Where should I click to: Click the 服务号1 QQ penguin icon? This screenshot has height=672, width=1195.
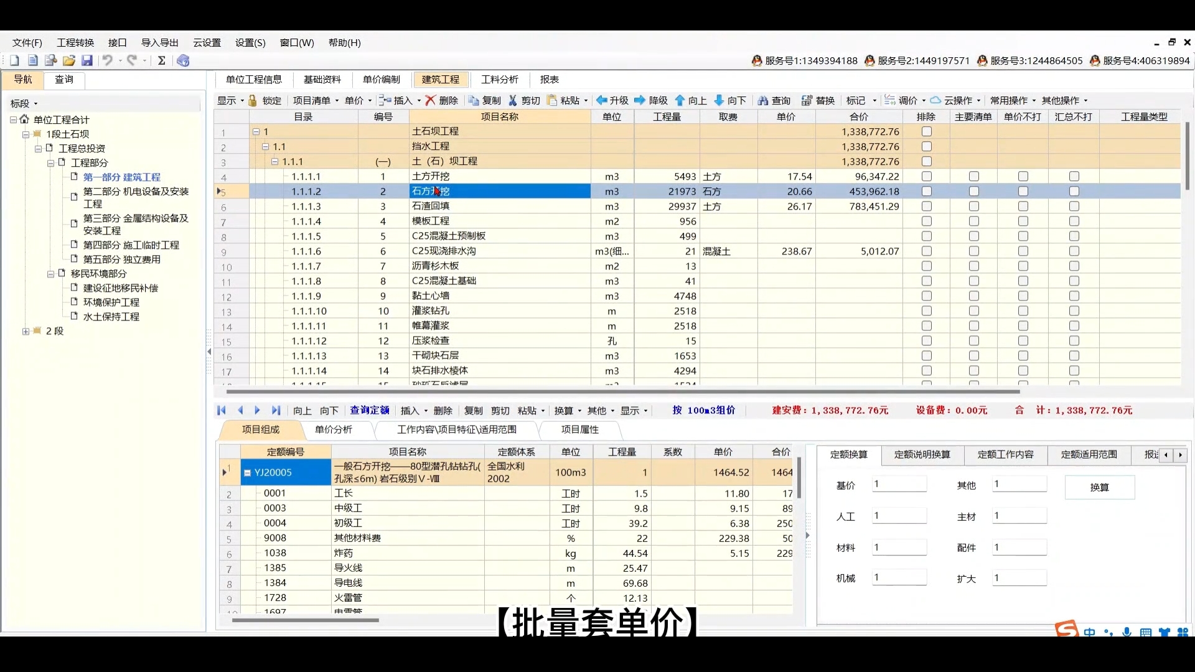(x=757, y=60)
